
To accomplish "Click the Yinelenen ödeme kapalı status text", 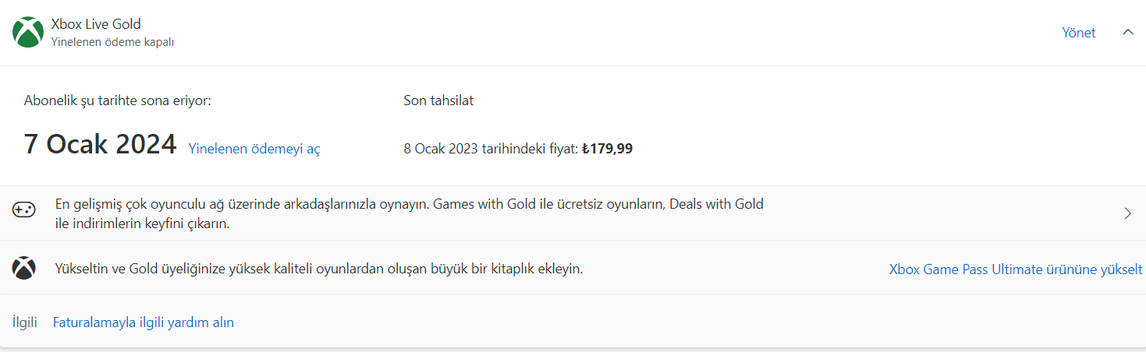I will 112,42.
